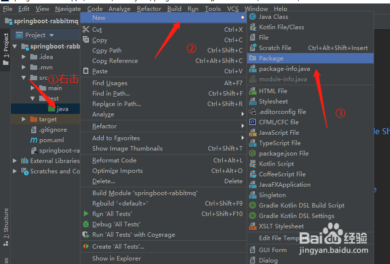Expand Scratches and Consoles node

click(15, 171)
